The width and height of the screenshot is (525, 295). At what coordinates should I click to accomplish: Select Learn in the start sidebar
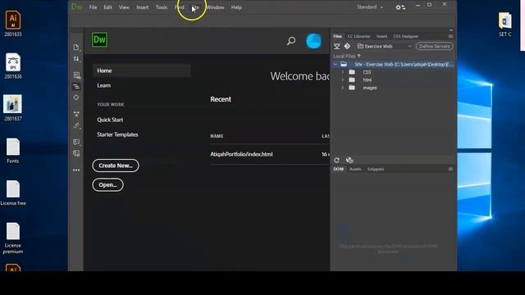pos(104,85)
